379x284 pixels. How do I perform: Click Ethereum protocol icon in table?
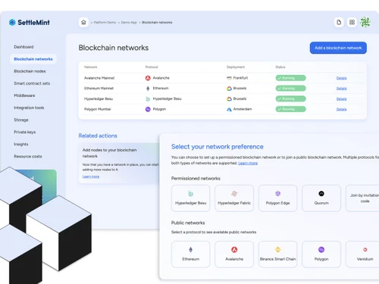coord(148,89)
